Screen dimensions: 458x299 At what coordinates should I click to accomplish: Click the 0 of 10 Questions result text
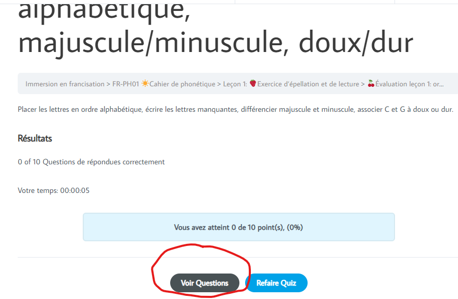pyautogui.click(x=91, y=162)
